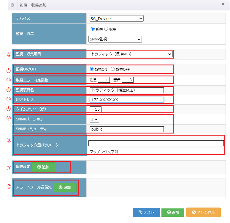Click the gear icon in dialog header
Viewport: 230px width, 223px height.
coord(12,5)
